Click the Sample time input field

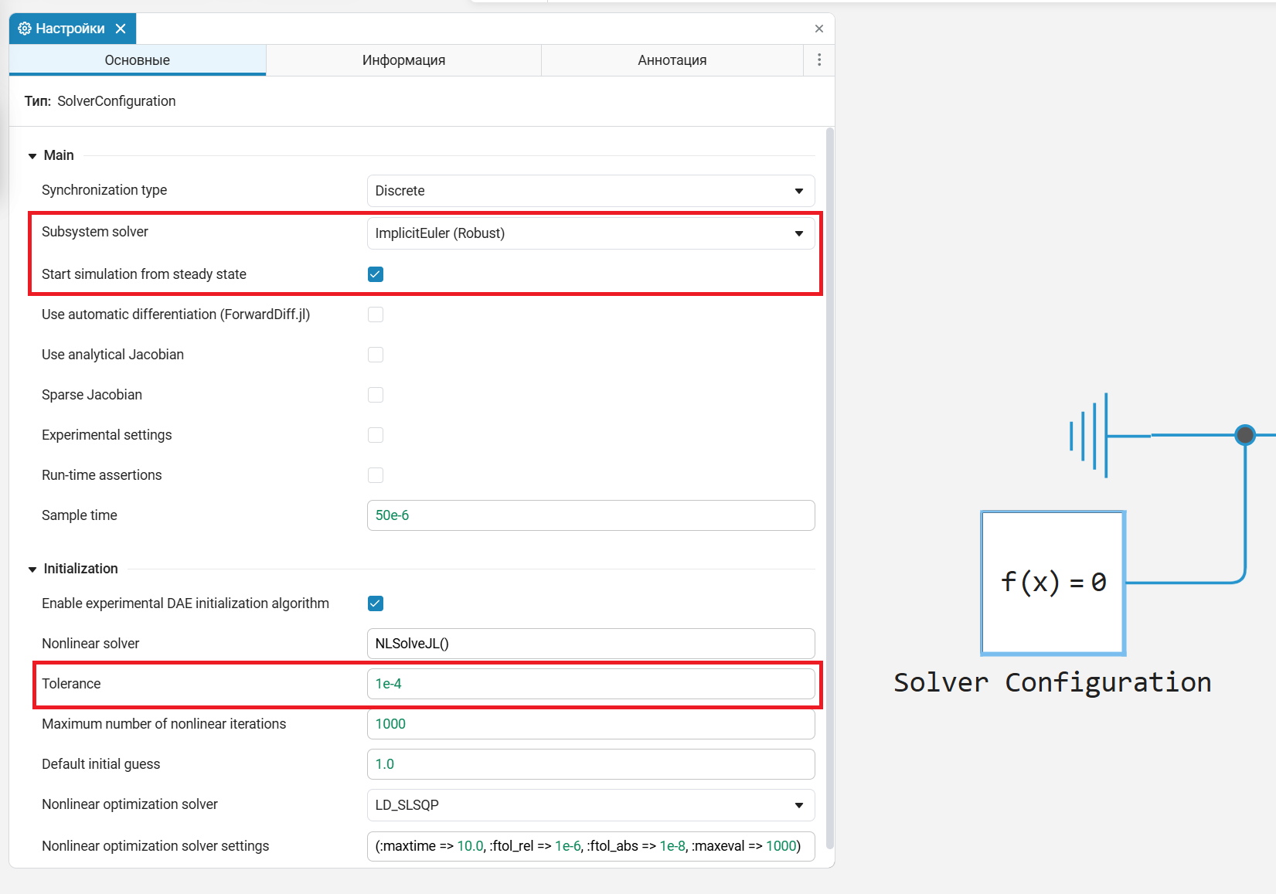pos(590,515)
